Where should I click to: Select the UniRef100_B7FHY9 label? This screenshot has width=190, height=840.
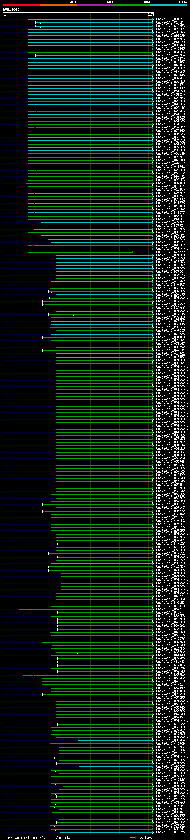(170, 252)
